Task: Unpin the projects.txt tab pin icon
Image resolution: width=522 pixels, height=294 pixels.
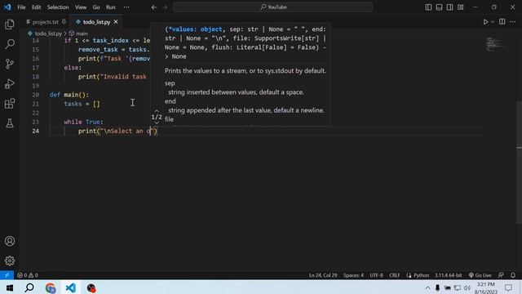Action: point(64,22)
